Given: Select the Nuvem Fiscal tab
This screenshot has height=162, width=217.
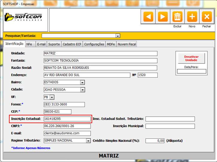Looking at the screenshot, I should coord(127,44).
